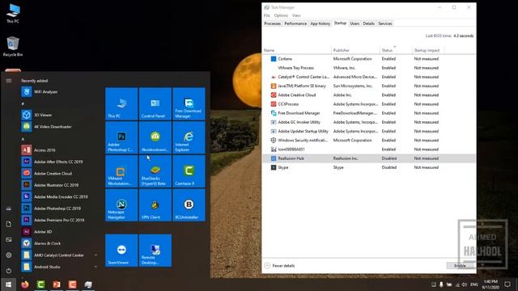Open Documents in the start menu sidebar
Image resolution: width=518 pixels, height=291 pixels.
click(9, 224)
